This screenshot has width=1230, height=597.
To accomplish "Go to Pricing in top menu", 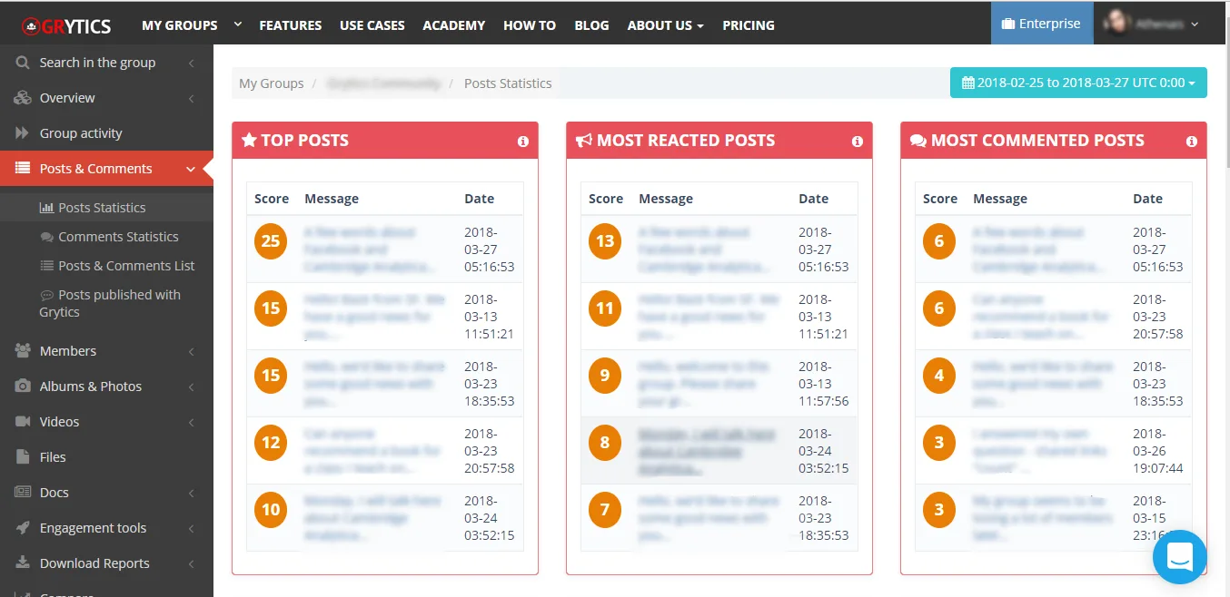I will coord(749,25).
